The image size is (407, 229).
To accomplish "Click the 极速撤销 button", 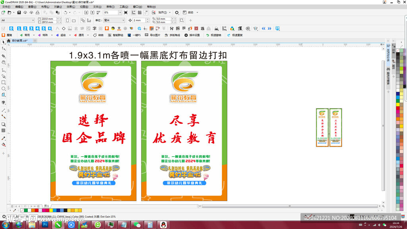I will click(x=213, y=35).
